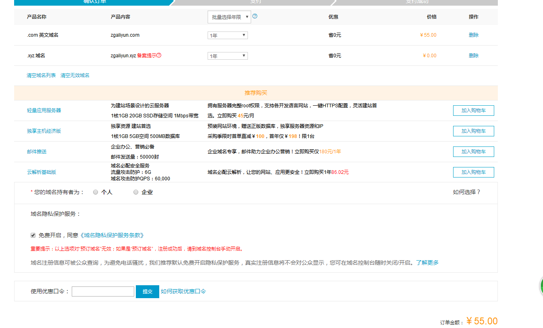Select the 企业 domain holder radio button

[x=136, y=192]
